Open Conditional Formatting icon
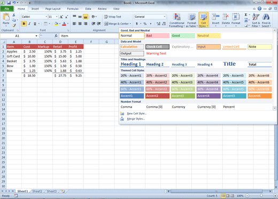This screenshot has width=278, height=199. coord(176,17)
